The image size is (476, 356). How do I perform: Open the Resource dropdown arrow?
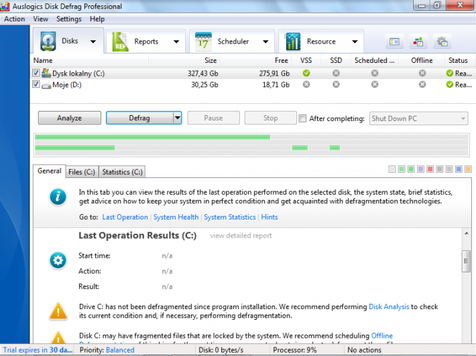pos(355,41)
